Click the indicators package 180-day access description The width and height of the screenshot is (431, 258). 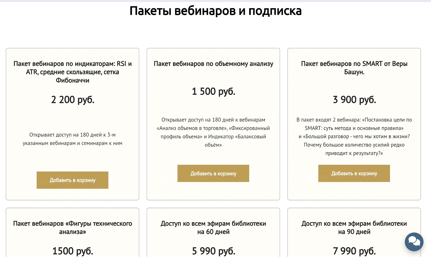pos(72,139)
